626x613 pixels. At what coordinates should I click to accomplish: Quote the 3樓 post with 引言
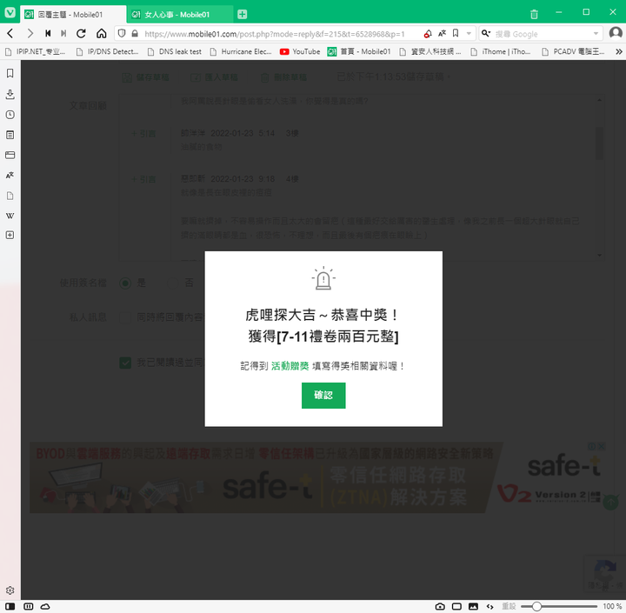143,133
